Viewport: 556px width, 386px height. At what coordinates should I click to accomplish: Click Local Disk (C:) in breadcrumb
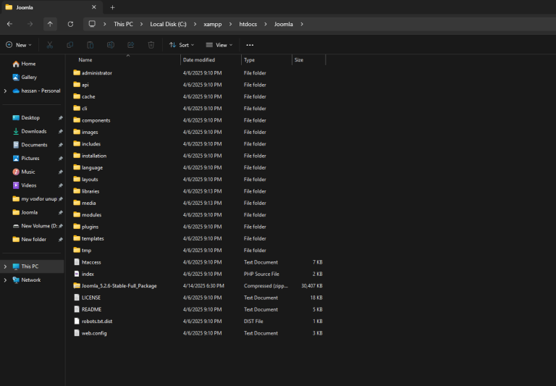pyautogui.click(x=168, y=24)
